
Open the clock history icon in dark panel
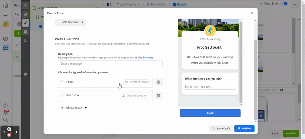click(x=26, y=32)
